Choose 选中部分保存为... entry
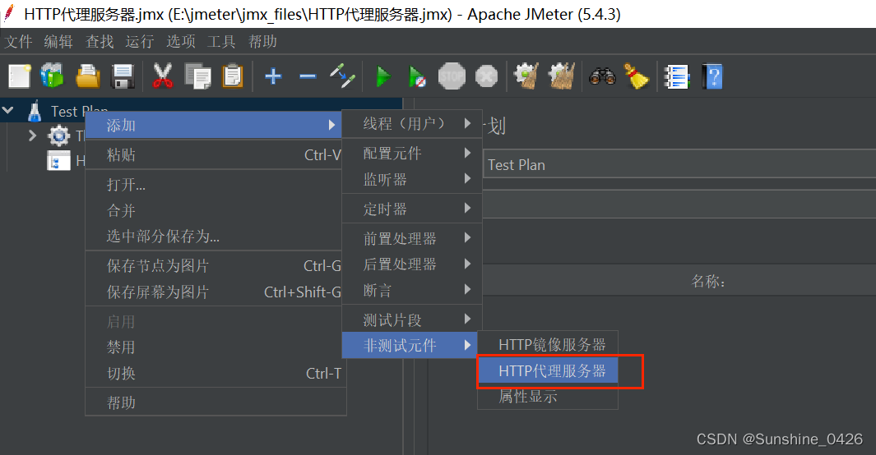876x455 pixels. [x=213, y=236]
